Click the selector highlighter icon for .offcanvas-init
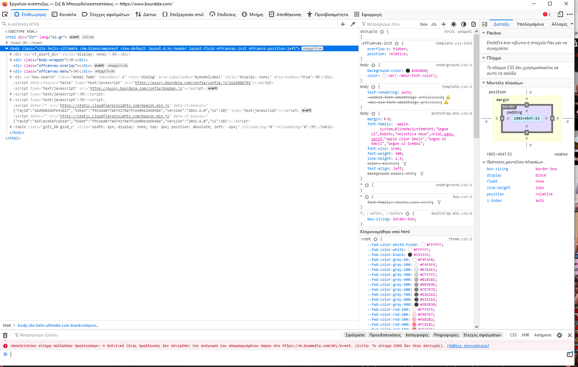 (397, 43)
